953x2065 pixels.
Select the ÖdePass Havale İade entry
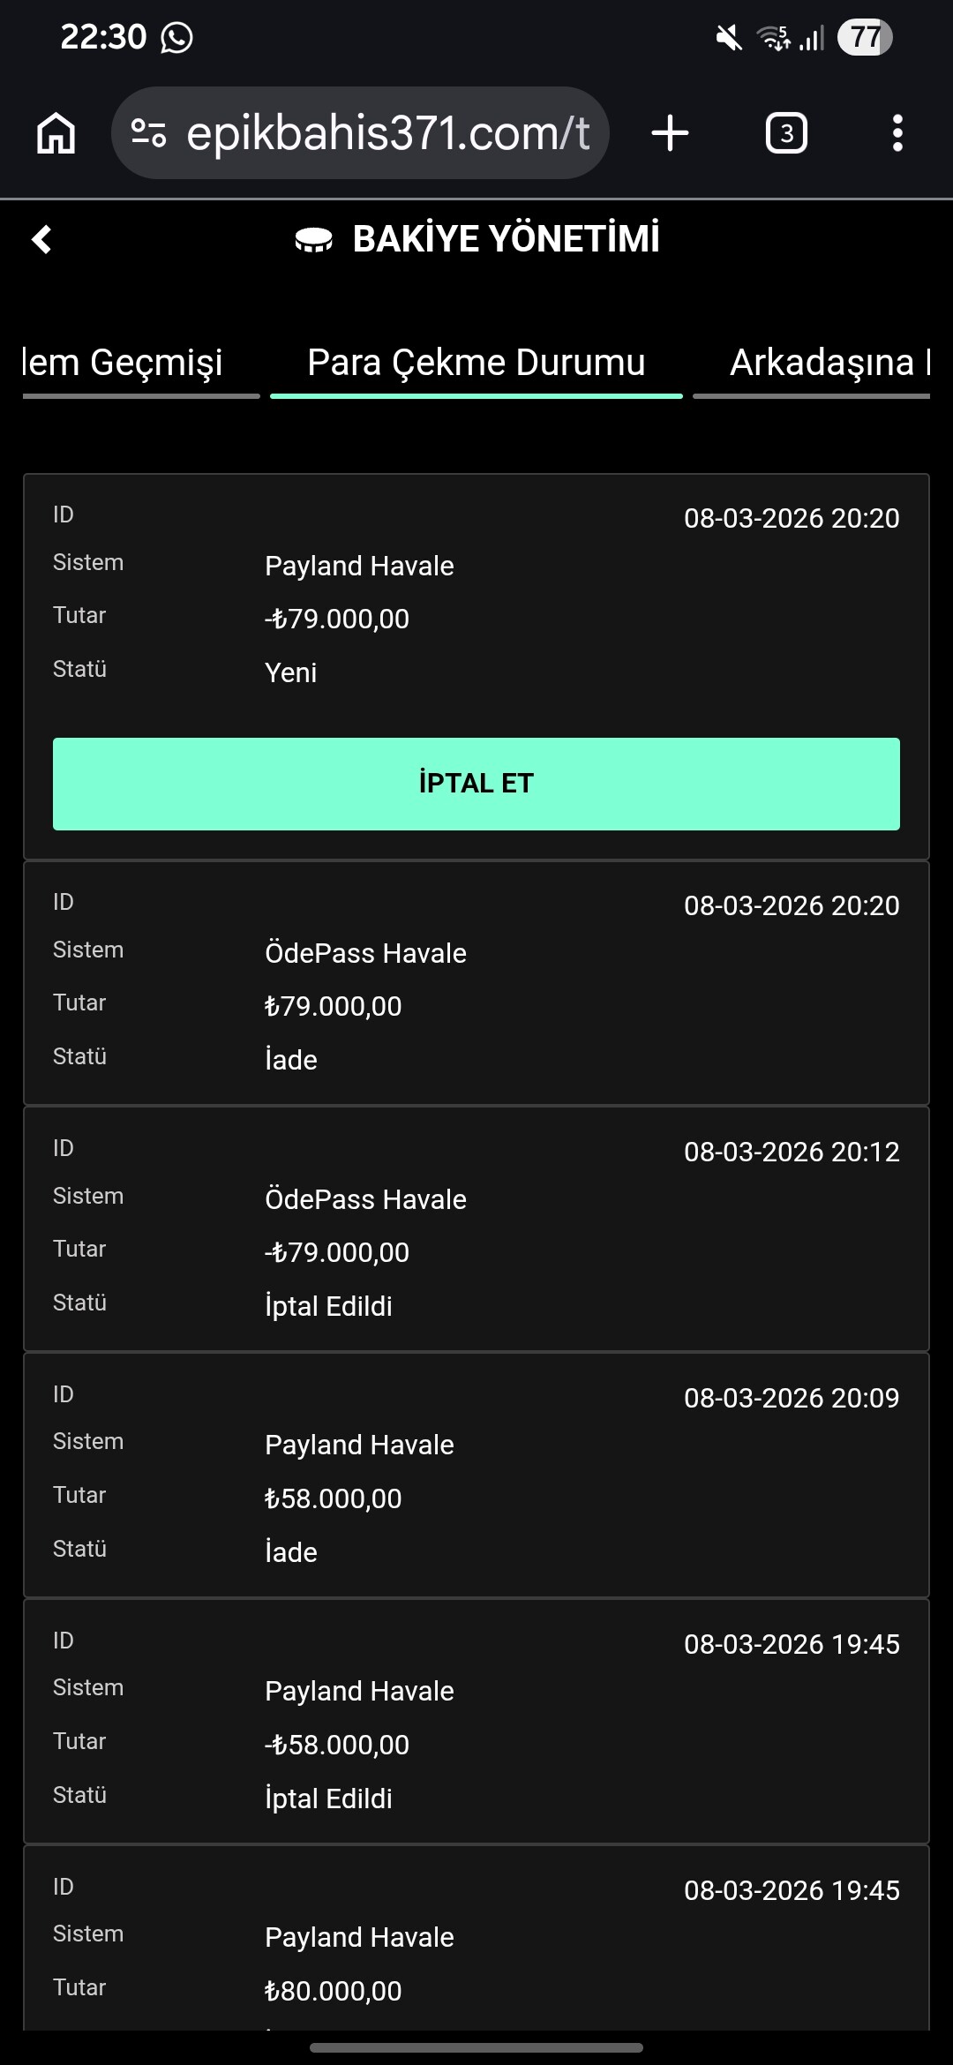click(476, 982)
